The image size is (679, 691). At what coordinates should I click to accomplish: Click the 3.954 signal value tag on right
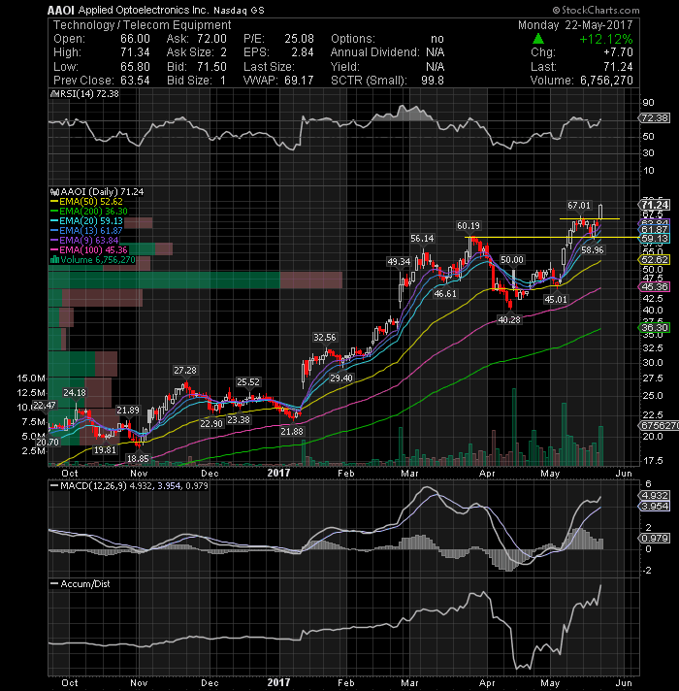pyautogui.click(x=655, y=507)
